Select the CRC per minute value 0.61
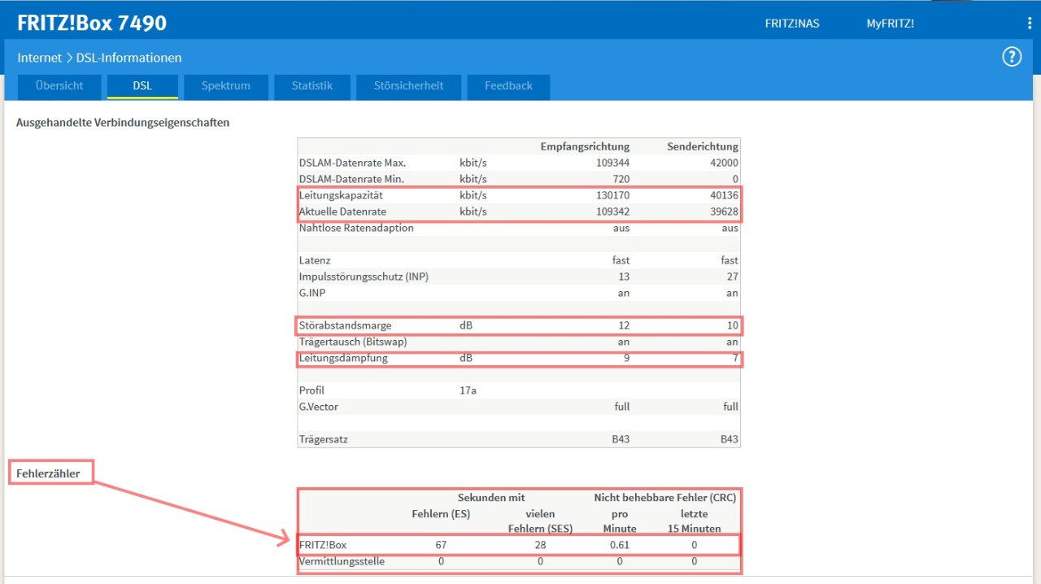 (620, 545)
